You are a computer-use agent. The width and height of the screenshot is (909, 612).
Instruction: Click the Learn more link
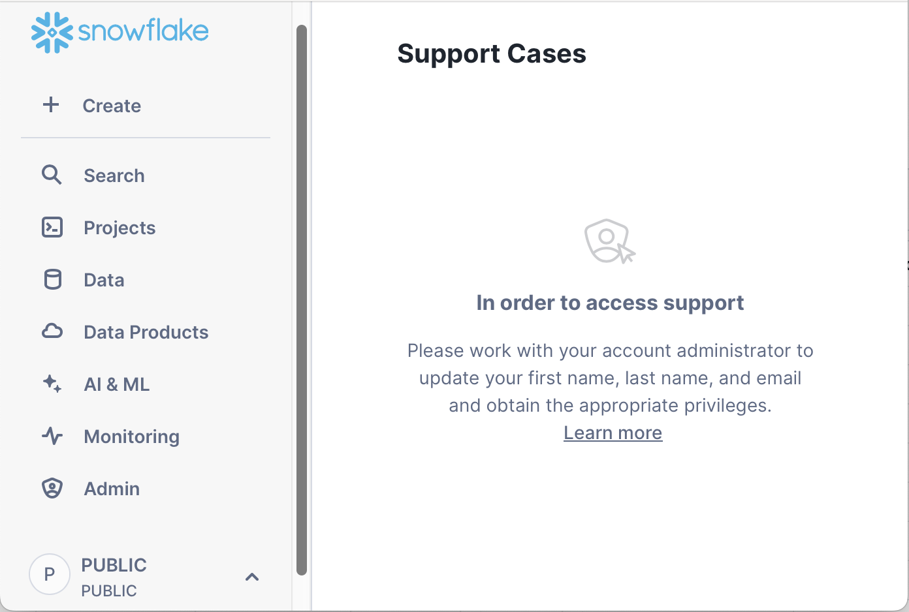613,432
